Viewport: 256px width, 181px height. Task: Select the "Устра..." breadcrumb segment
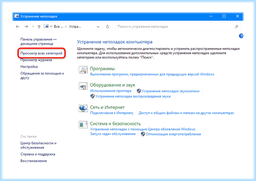click(75, 26)
